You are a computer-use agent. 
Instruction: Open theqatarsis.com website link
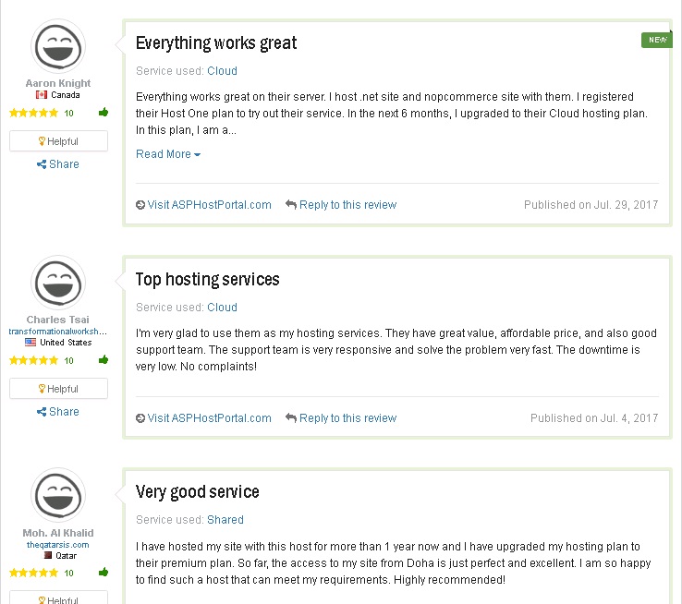tap(58, 545)
